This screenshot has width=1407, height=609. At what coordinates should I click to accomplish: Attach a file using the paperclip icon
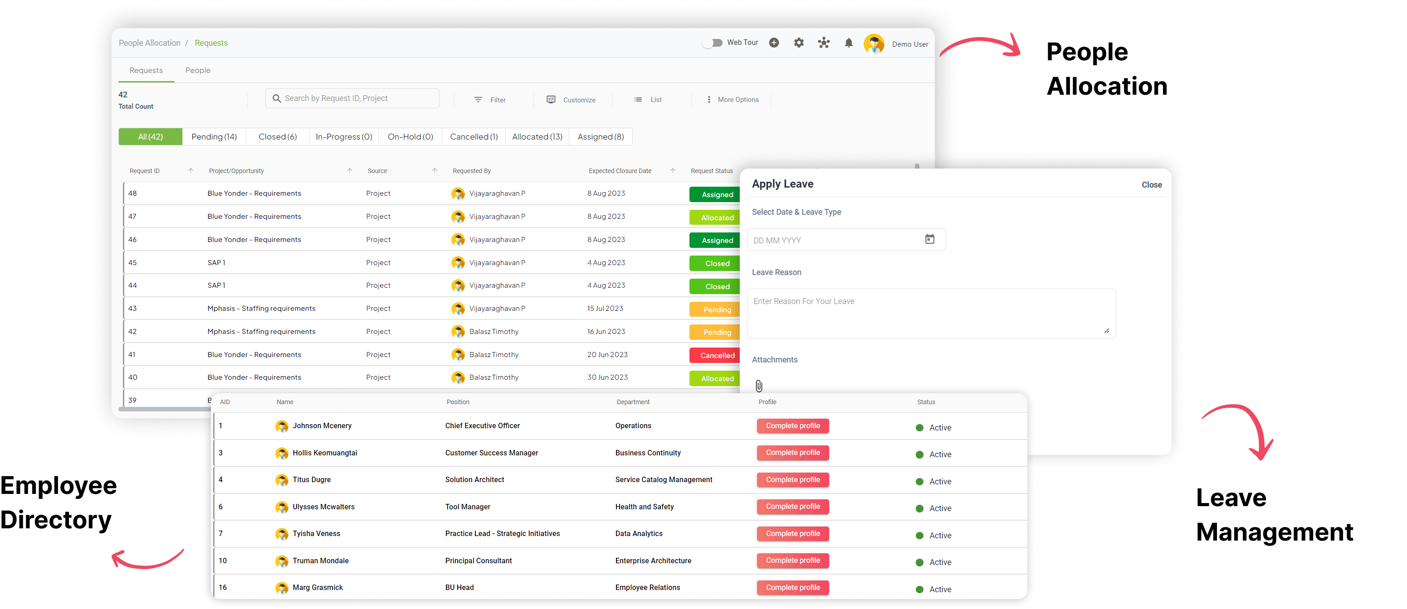[759, 385]
